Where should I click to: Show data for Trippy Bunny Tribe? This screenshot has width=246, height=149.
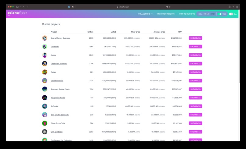click(195, 123)
